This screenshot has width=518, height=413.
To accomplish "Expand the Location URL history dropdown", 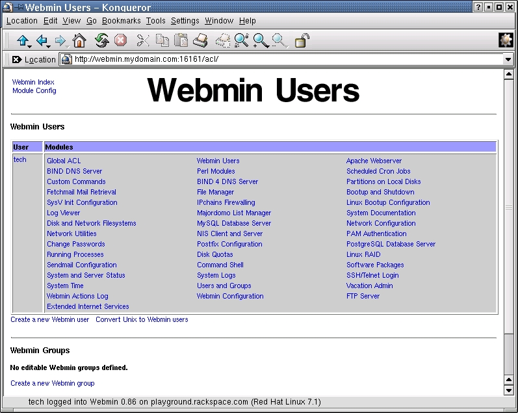I will coord(508,60).
